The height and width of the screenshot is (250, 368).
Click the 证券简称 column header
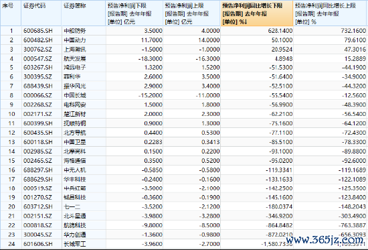(84, 13)
